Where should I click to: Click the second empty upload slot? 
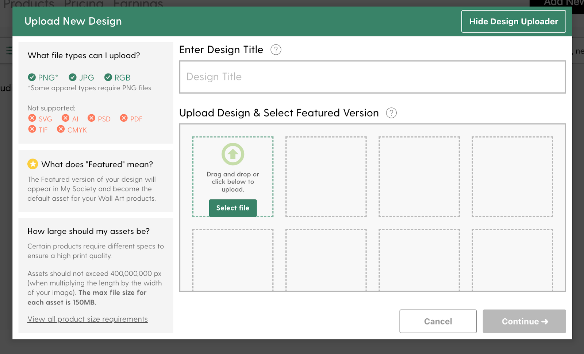tap(326, 177)
